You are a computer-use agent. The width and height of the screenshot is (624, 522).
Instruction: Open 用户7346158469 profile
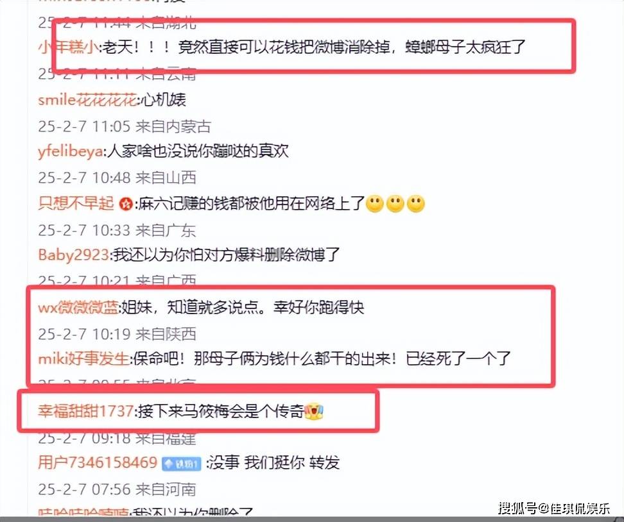98,462
